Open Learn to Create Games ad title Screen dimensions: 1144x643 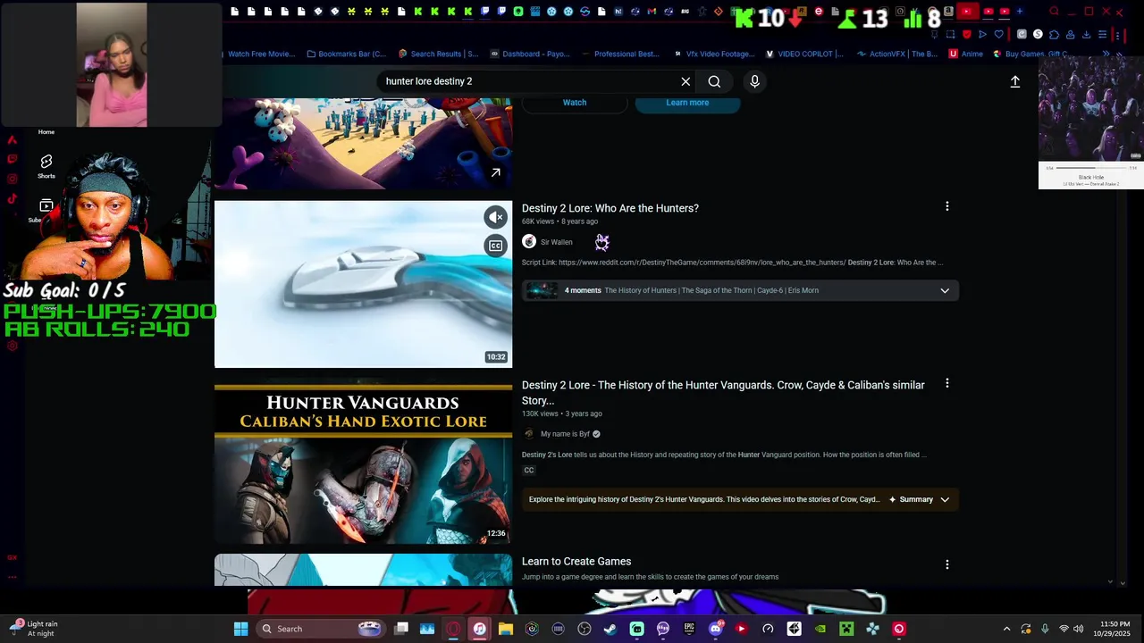[576, 561]
